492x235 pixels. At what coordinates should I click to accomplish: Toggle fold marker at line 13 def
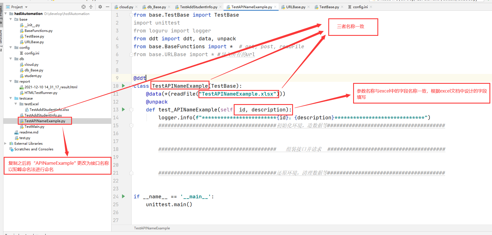point(131,110)
